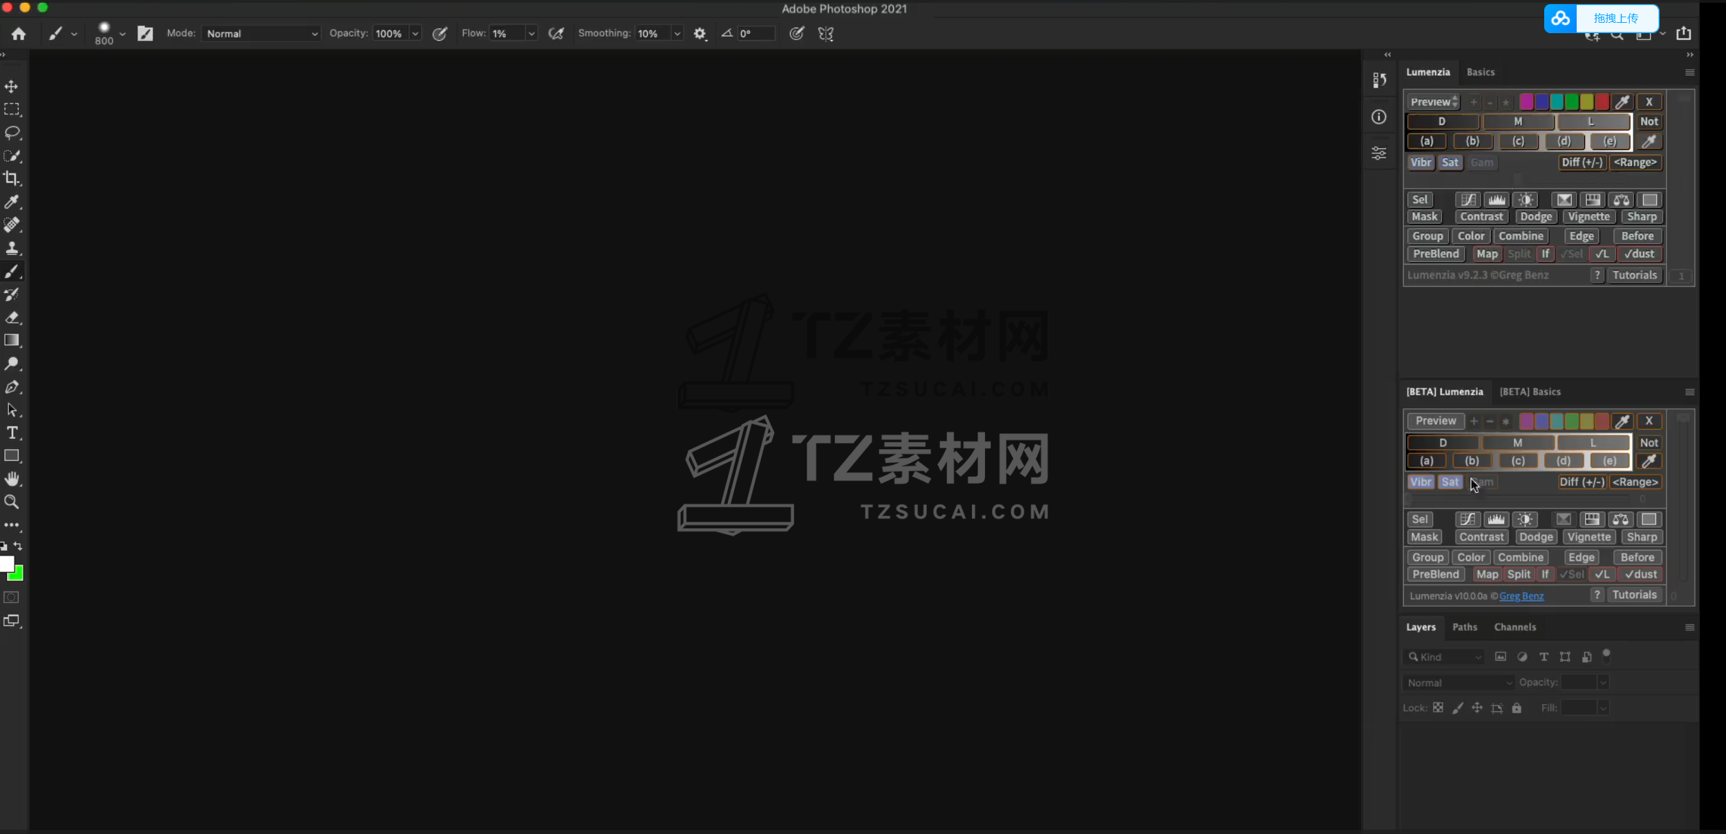Click the Vignette button in Lumenzia panel

pyautogui.click(x=1588, y=217)
